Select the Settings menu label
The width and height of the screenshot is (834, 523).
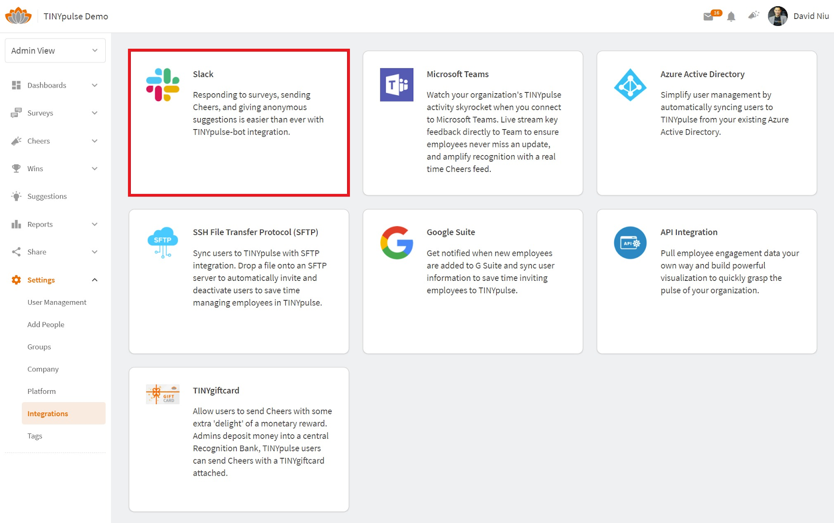click(x=41, y=280)
